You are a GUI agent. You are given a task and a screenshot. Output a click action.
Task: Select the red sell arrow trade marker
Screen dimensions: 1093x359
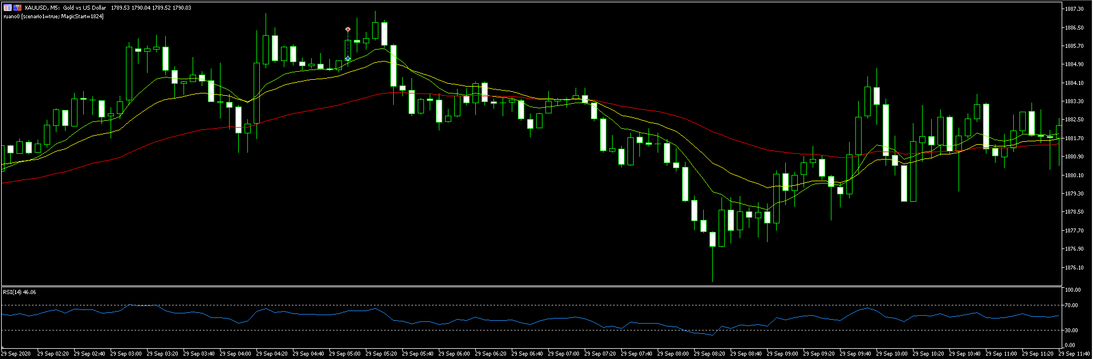(x=348, y=29)
